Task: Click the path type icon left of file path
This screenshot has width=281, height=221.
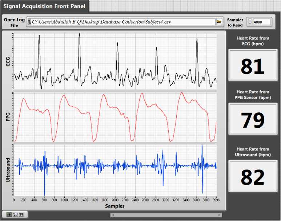Action: pyautogui.click(x=29, y=22)
